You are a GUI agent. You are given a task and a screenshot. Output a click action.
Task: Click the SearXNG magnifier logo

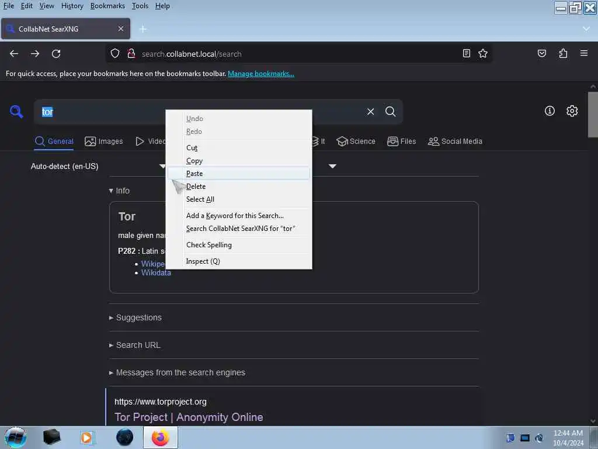click(16, 112)
